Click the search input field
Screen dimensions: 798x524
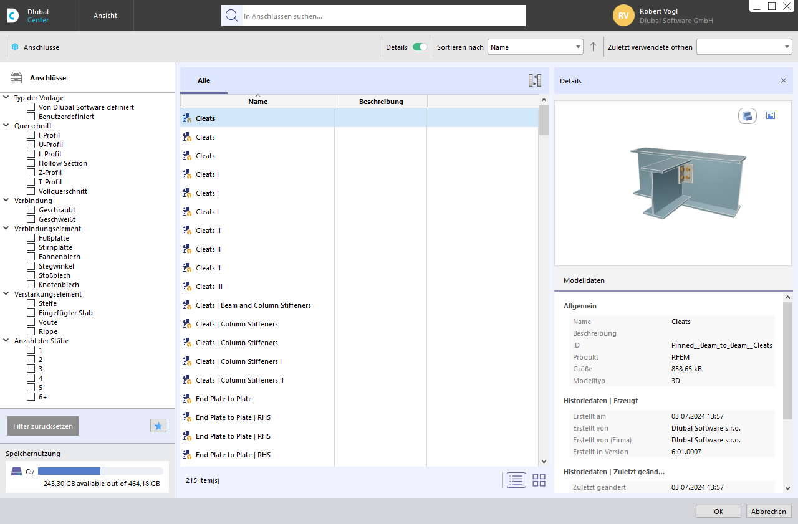[x=383, y=16]
